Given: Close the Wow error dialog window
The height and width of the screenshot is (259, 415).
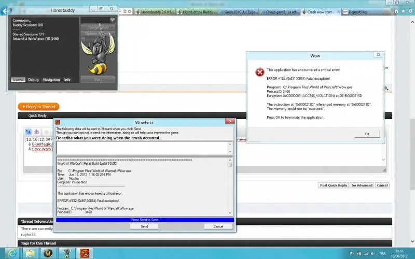Looking at the screenshot, I should pos(379,54).
